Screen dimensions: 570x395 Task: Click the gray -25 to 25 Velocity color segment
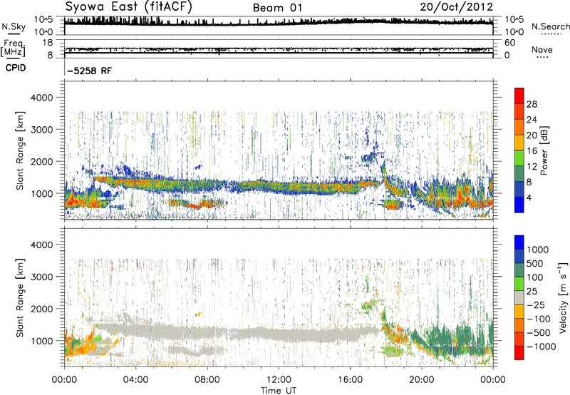pos(519,298)
